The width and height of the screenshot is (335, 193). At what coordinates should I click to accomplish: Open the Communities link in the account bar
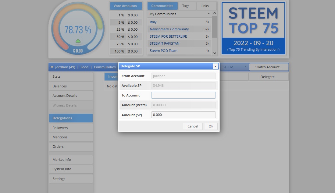(x=105, y=67)
